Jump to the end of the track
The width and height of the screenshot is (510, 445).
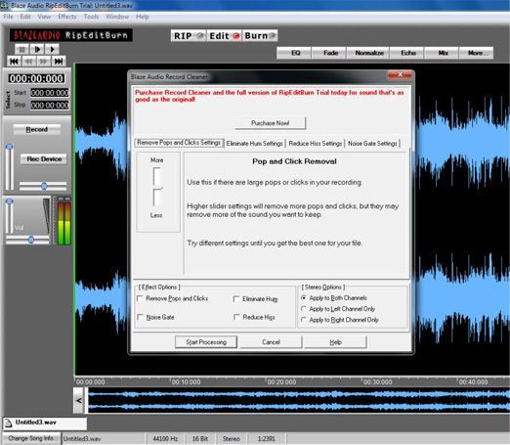coord(59,62)
